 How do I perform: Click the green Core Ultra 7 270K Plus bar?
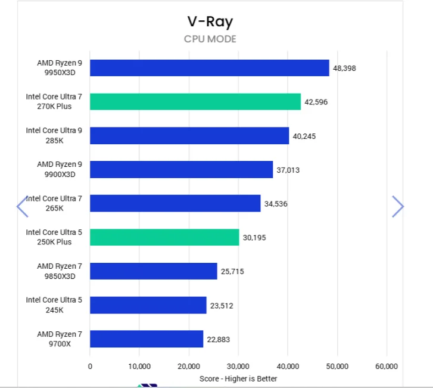[195, 102]
